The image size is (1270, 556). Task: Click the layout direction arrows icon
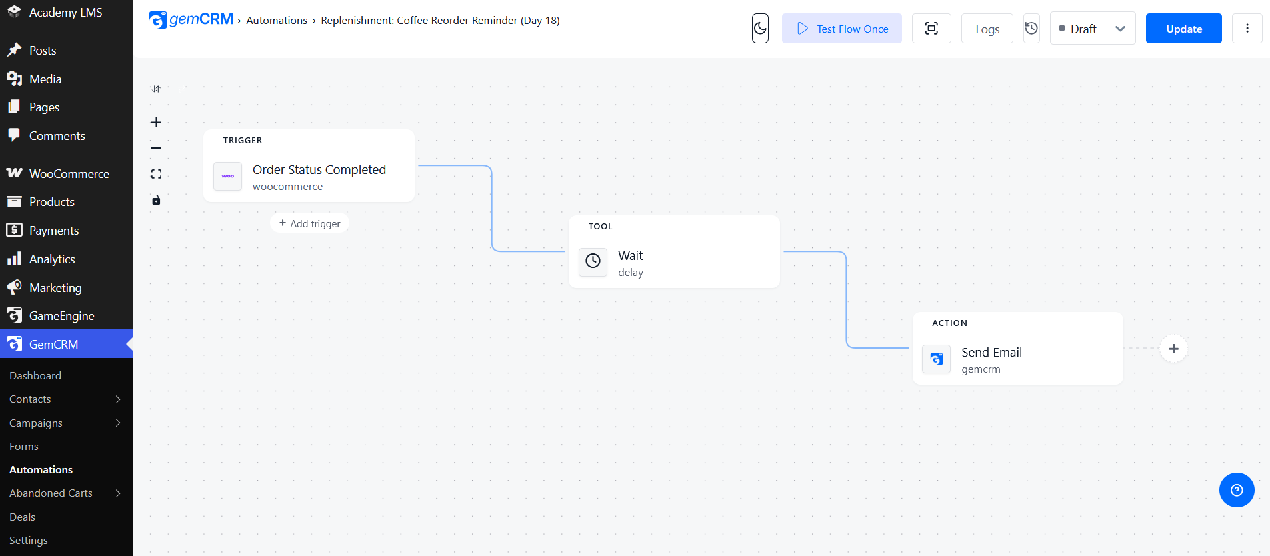[156, 89]
